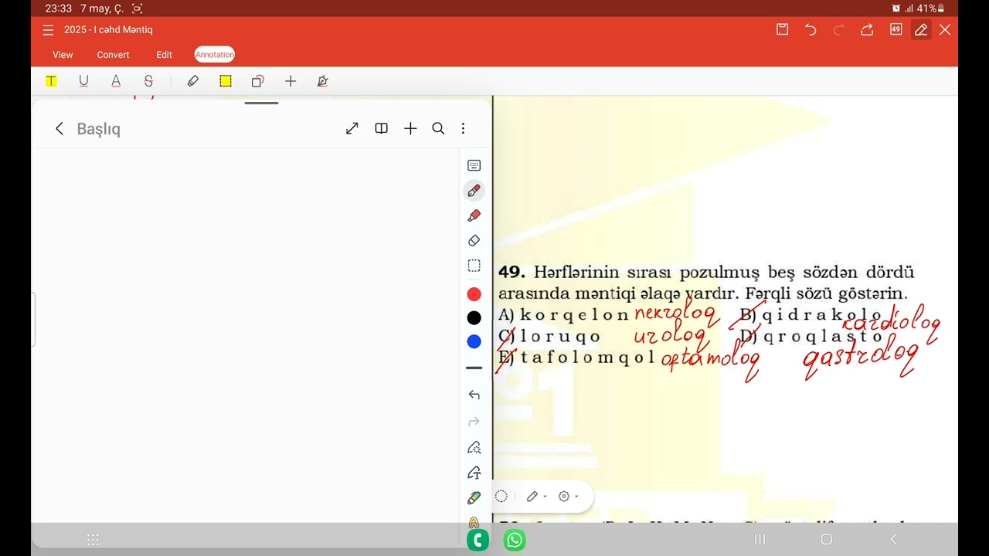This screenshot has width=989, height=556.
Task: Open the green phone app in the taskbar
Action: [x=478, y=540]
